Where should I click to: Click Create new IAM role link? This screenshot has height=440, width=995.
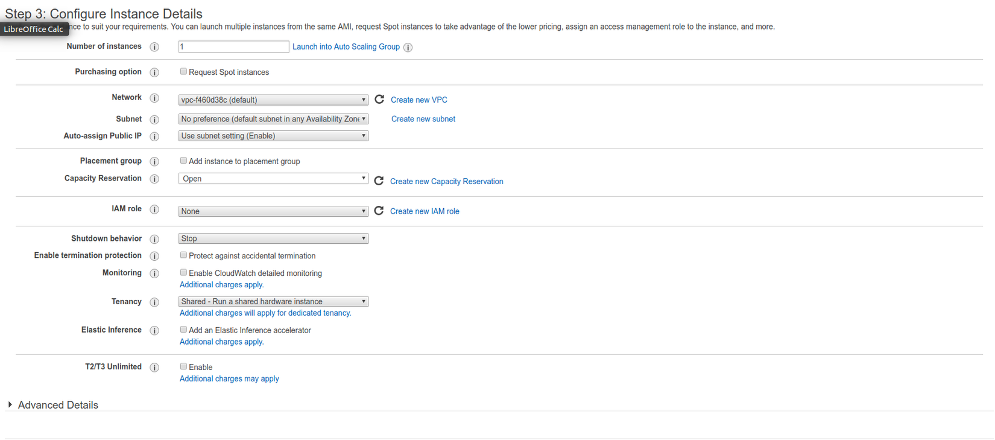(x=425, y=211)
